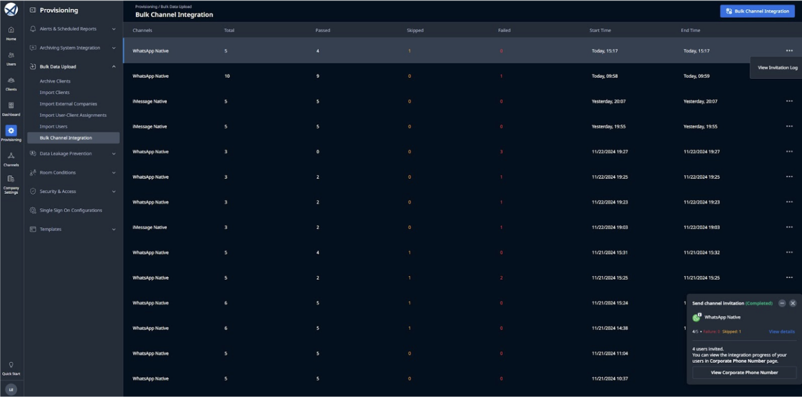Screen dimensions: 802x400
Task: Open Import Clients submenu item
Action: (x=54, y=93)
